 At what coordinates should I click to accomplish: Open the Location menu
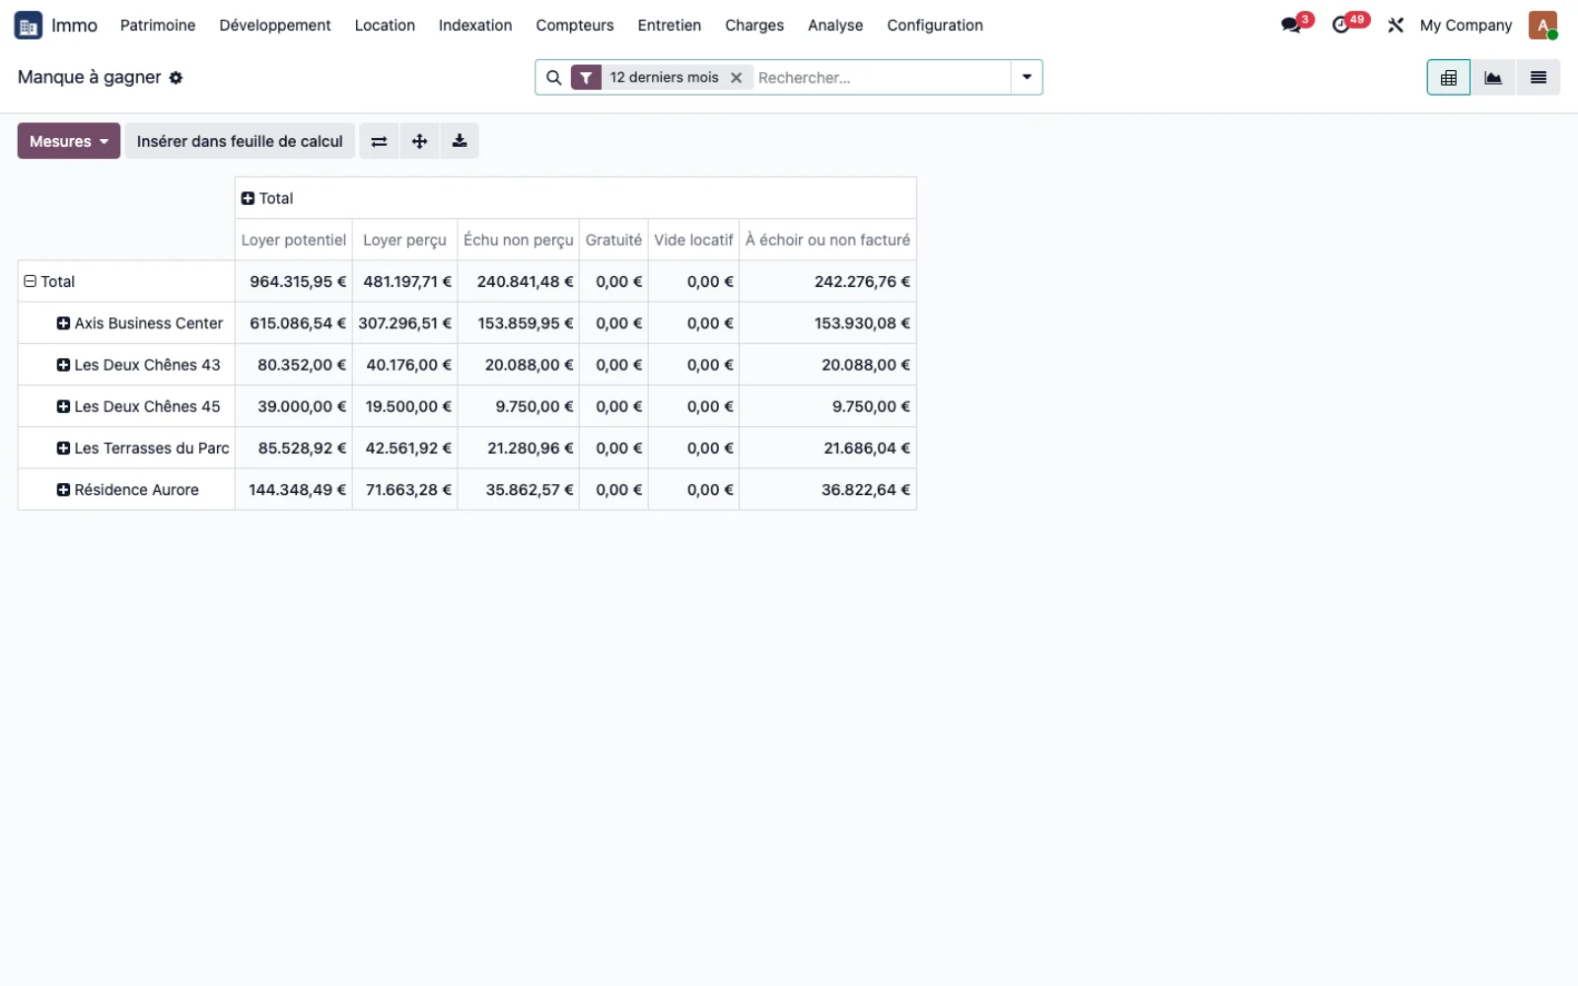point(385,26)
